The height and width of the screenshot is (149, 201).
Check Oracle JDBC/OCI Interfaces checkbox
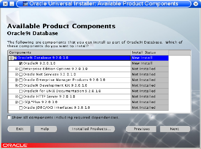pos(21,108)
